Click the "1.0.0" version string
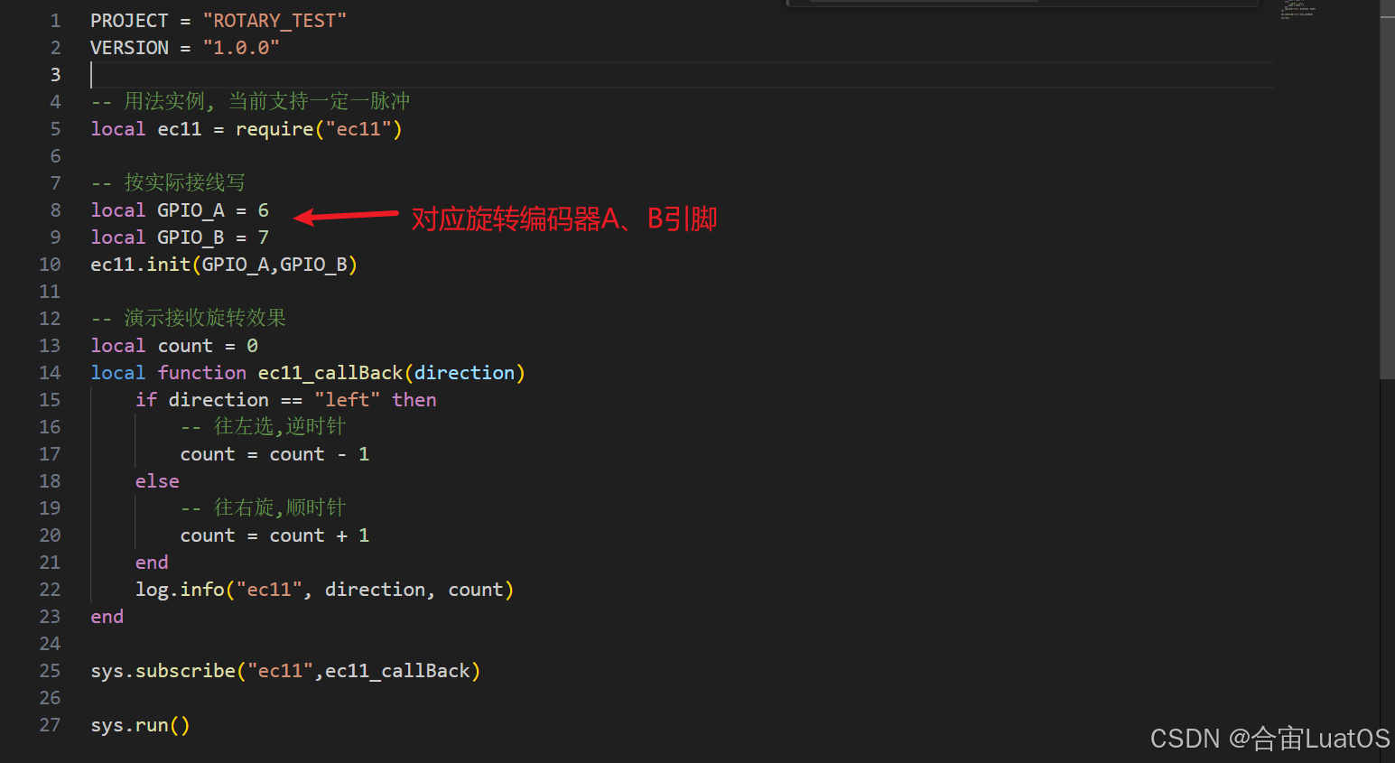The image size is (1395, 763). pyautogui.click(x=241, y=48)
